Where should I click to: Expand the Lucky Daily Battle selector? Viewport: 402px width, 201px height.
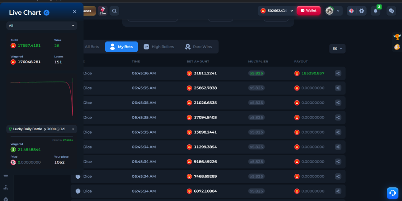(x=42, y=129)
